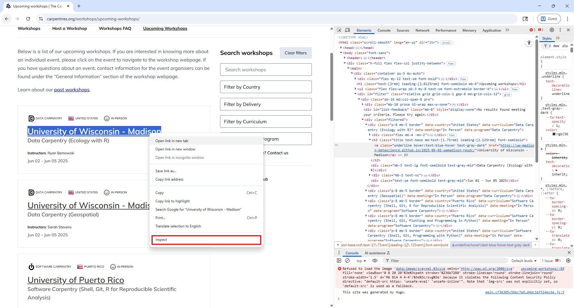This screenshot has height=308, width=574.
Task: Click the Clear filters button
Action: (x=295, y=53)
